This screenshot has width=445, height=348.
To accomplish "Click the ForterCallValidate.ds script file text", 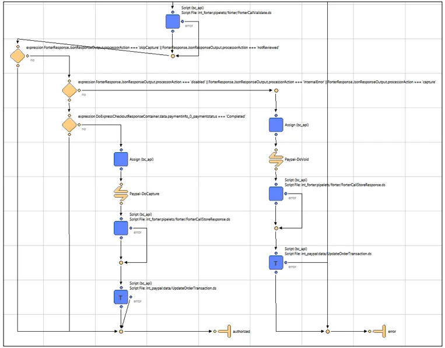I will 226,13.
